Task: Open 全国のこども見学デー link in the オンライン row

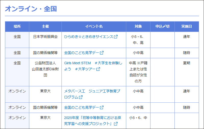Action: click(84, 107)
